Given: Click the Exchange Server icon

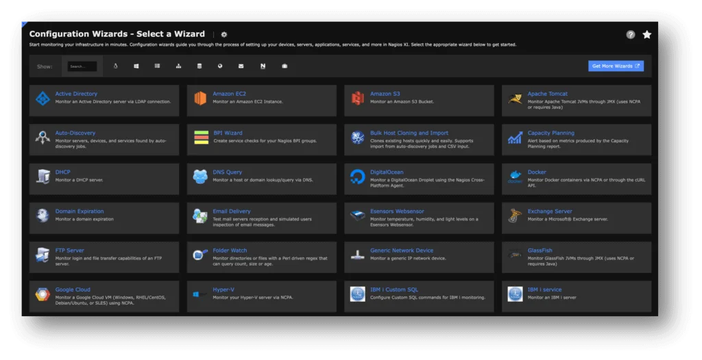Looking at the screenshot, I should [x=515, y=216].
